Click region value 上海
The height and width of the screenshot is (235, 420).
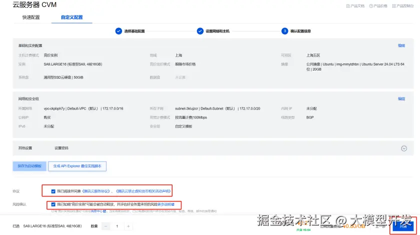(x=178, y=55)
